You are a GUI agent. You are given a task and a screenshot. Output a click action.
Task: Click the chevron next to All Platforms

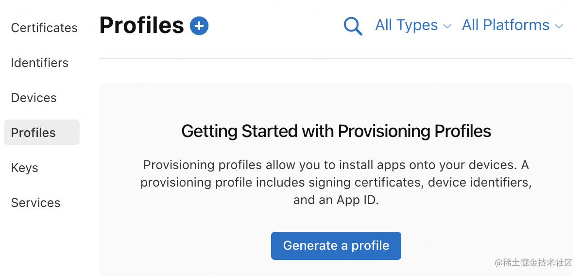click(x=559, y=26)
